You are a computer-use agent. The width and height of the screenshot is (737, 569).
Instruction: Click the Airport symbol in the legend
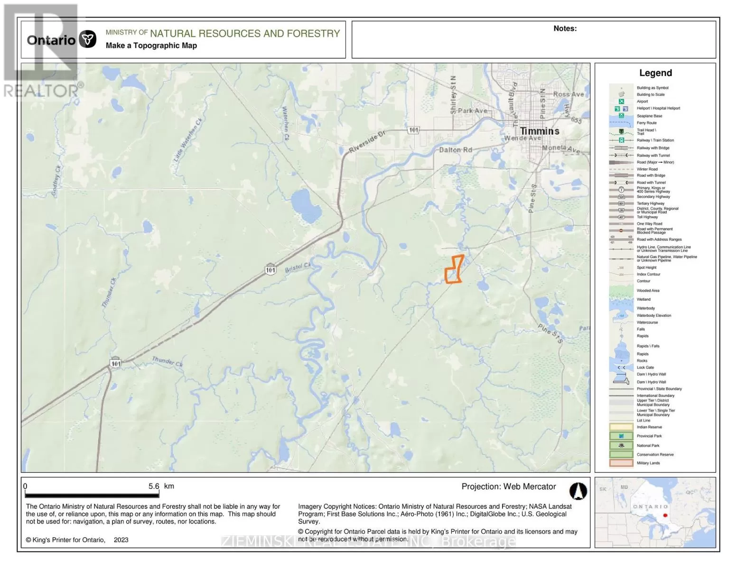pyautogui.click(x=621, y=101)
